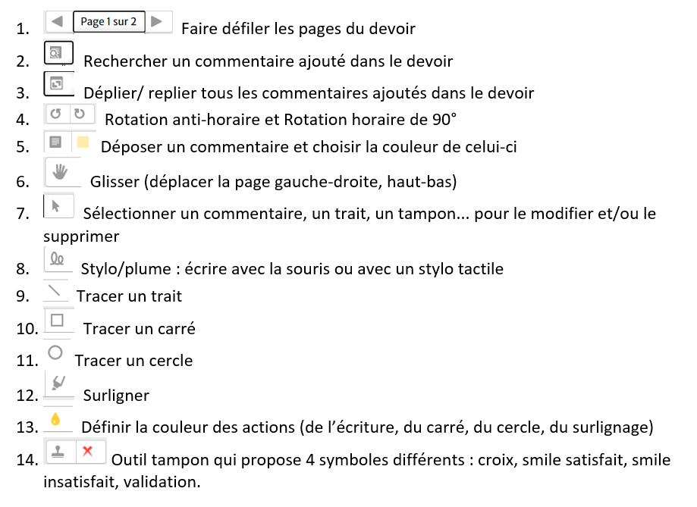Rotate page counterclockwise 90°
This screenshot has width=697, height=507.
coord(55,114)
